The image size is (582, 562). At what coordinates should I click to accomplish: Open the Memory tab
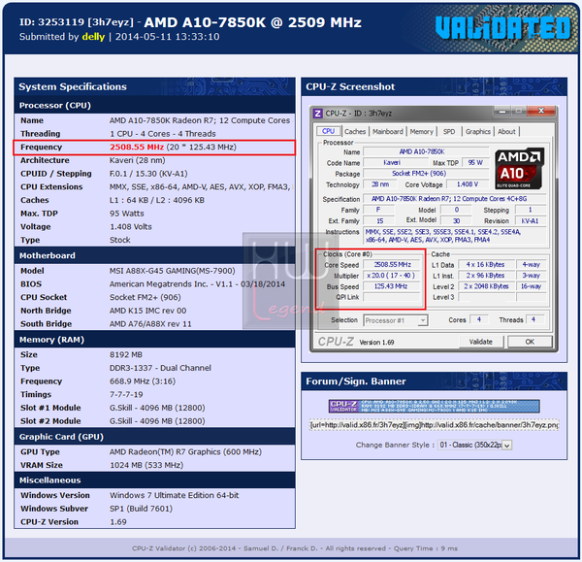(x=421, y=131)
